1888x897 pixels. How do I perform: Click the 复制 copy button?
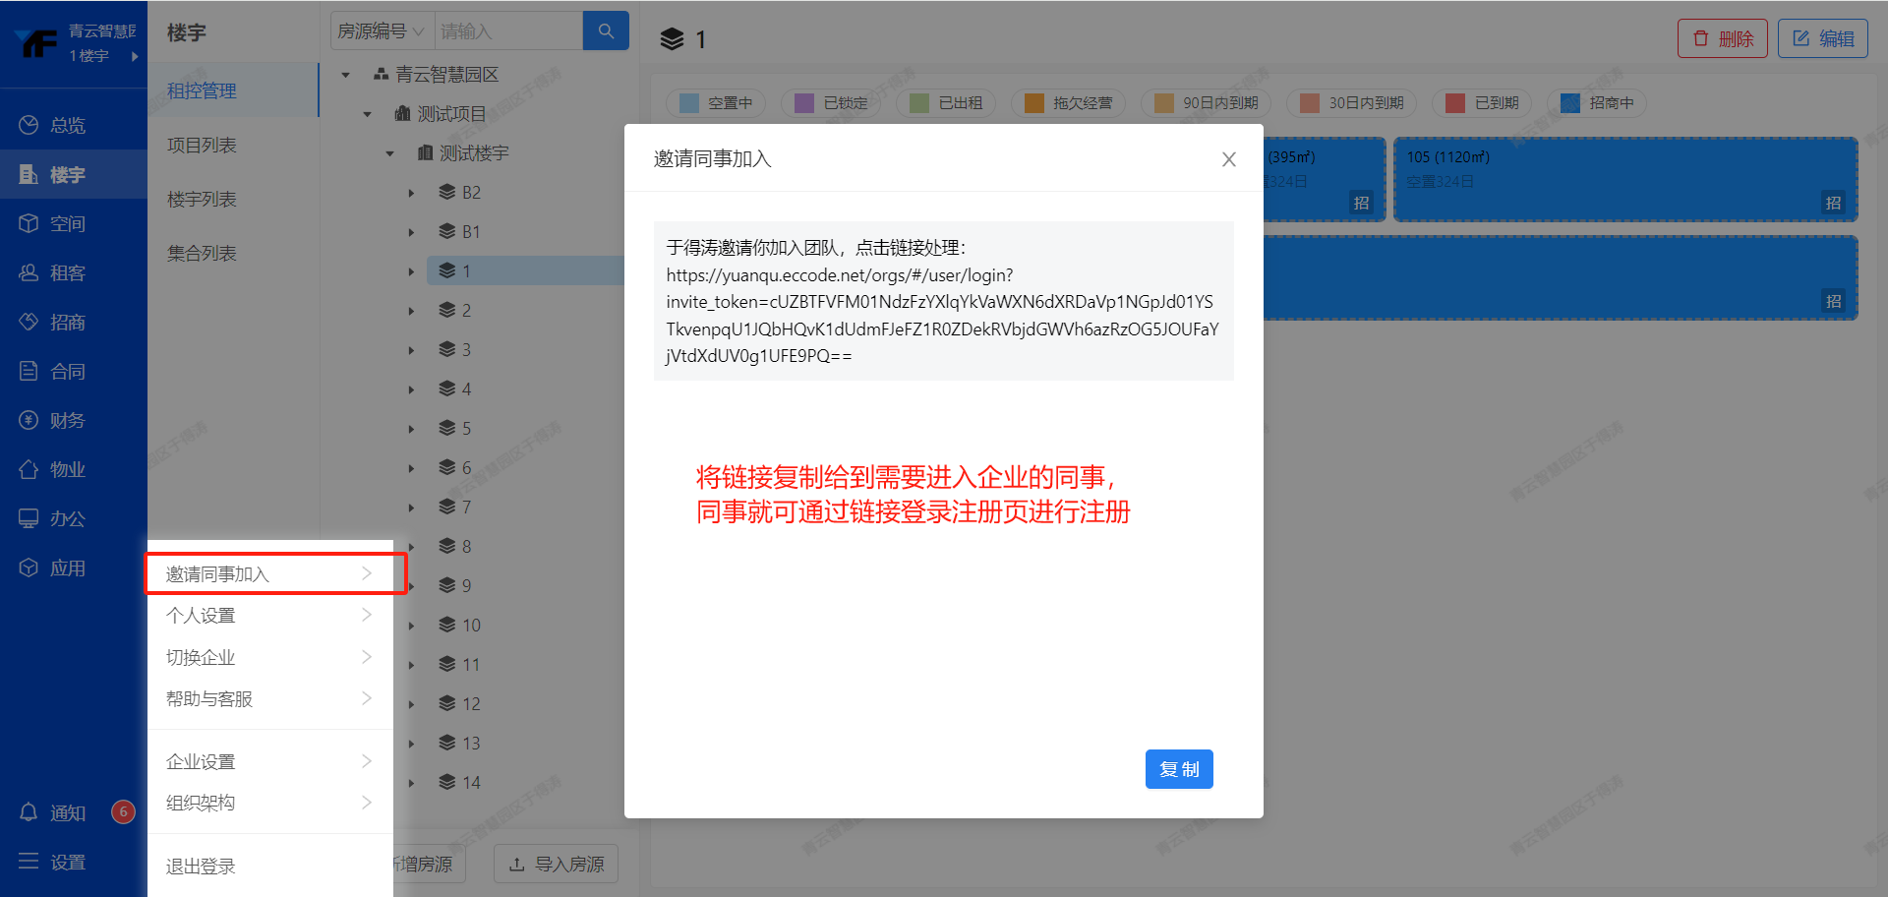point(1179,769)
